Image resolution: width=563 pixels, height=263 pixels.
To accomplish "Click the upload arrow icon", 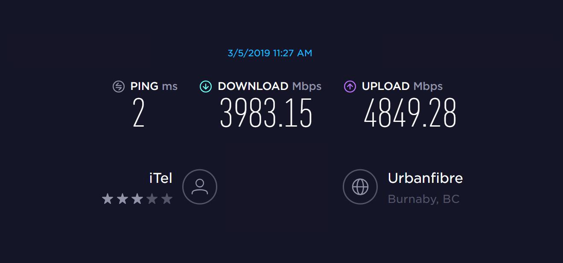I will pyautogui.click(x=350, y=87).
